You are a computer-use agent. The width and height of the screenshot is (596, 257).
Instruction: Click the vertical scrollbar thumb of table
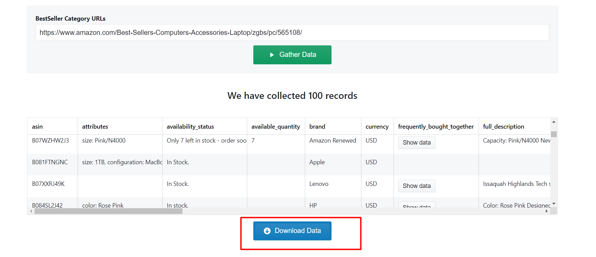[x=554, y=134]
